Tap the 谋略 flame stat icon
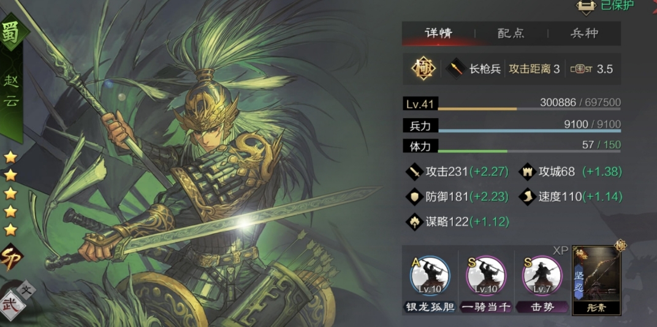 click(415, 222)
